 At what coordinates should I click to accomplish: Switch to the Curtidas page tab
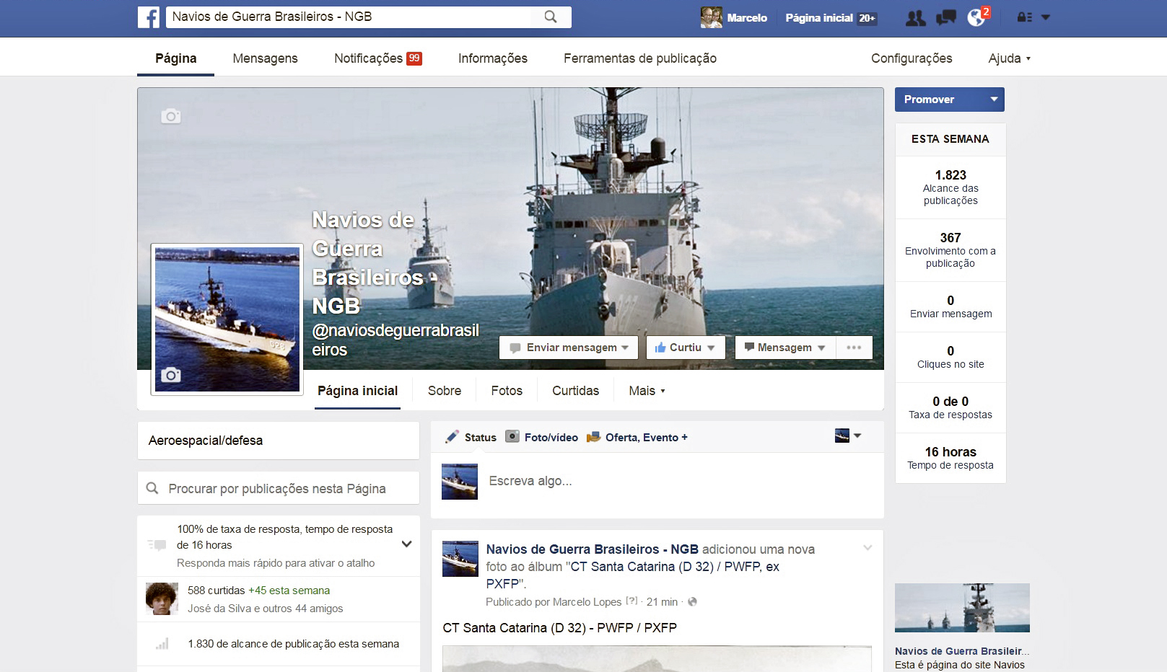[576, 391]
